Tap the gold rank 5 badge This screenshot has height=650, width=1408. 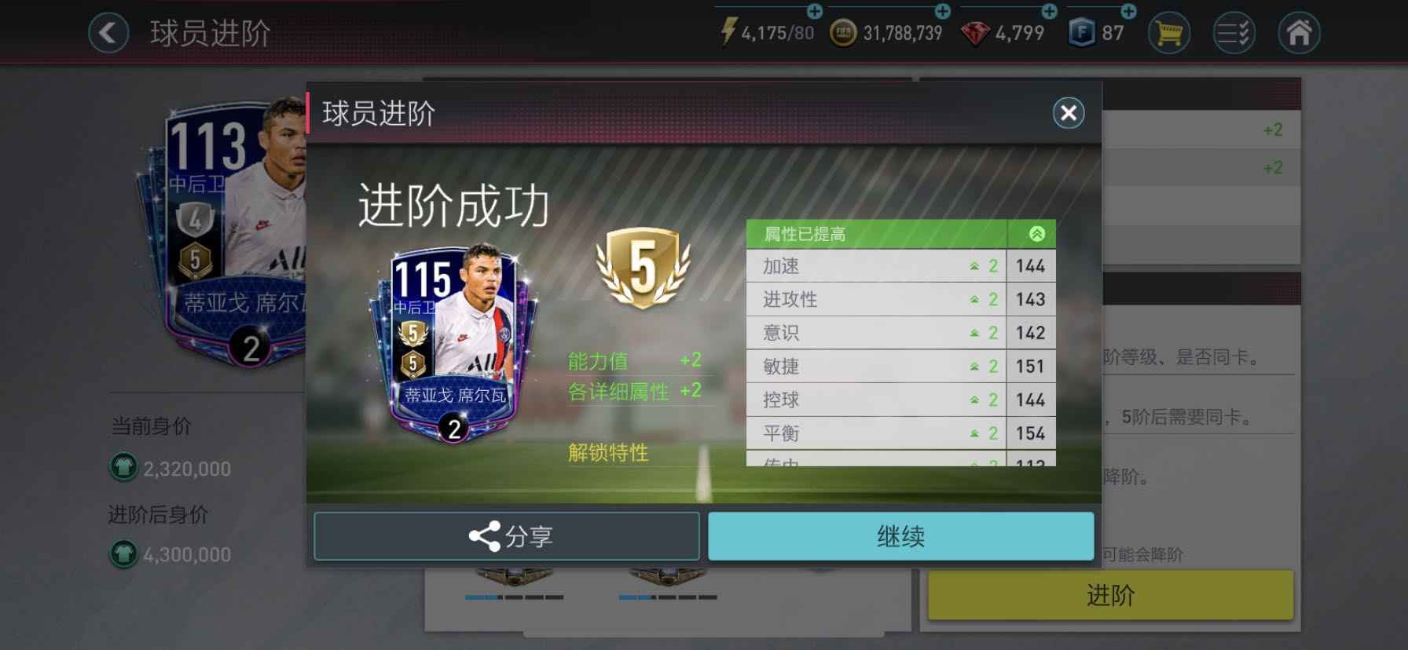643,267
